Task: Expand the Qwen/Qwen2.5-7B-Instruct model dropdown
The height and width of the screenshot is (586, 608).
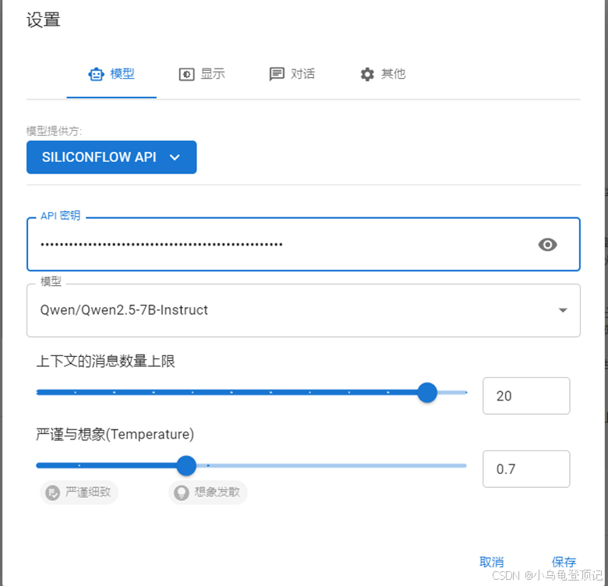Action: 303,310
